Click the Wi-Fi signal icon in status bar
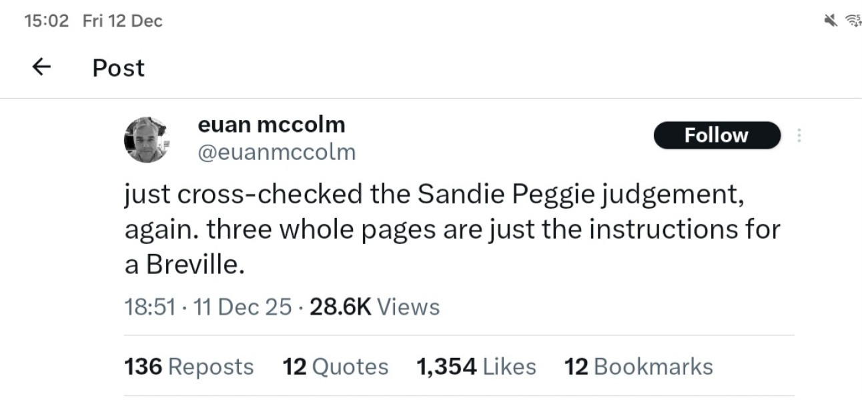The width and height of the screenshot is (862, 400). [x=854, y=19]
